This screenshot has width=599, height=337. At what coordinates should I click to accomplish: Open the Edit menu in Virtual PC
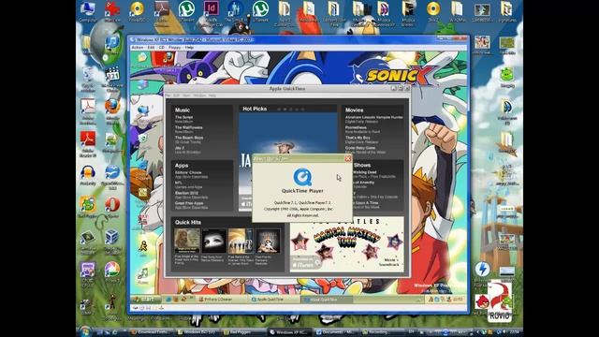pyautogui.click(x=152, y=48)
